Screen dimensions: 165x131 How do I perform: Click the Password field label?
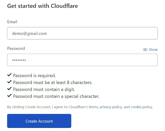16,48
